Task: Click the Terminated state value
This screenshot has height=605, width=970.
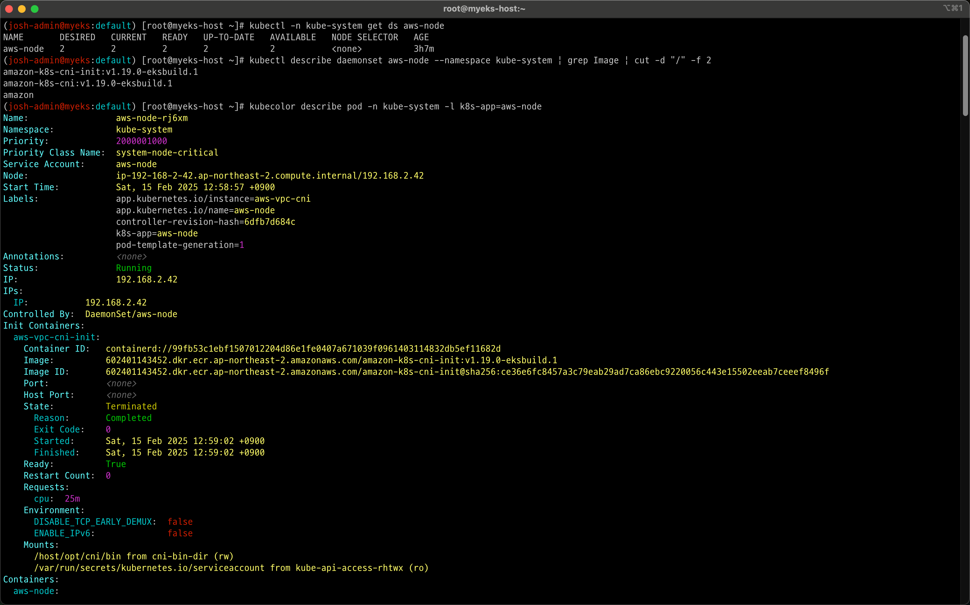Action: [x=131, y=407]
